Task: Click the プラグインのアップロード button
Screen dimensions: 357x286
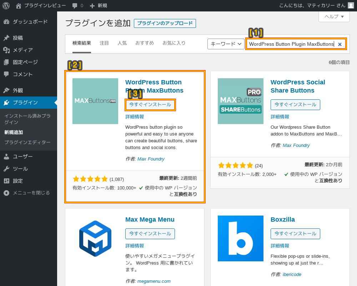Action: click(165, 23)
